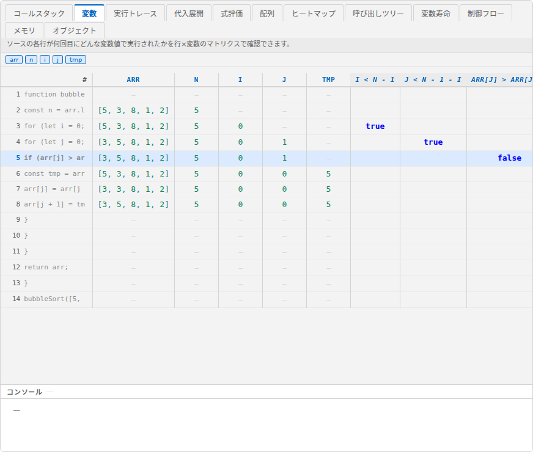The image size is (533, 452).
Task: Click the TMP column header
Action: (328, 79)
